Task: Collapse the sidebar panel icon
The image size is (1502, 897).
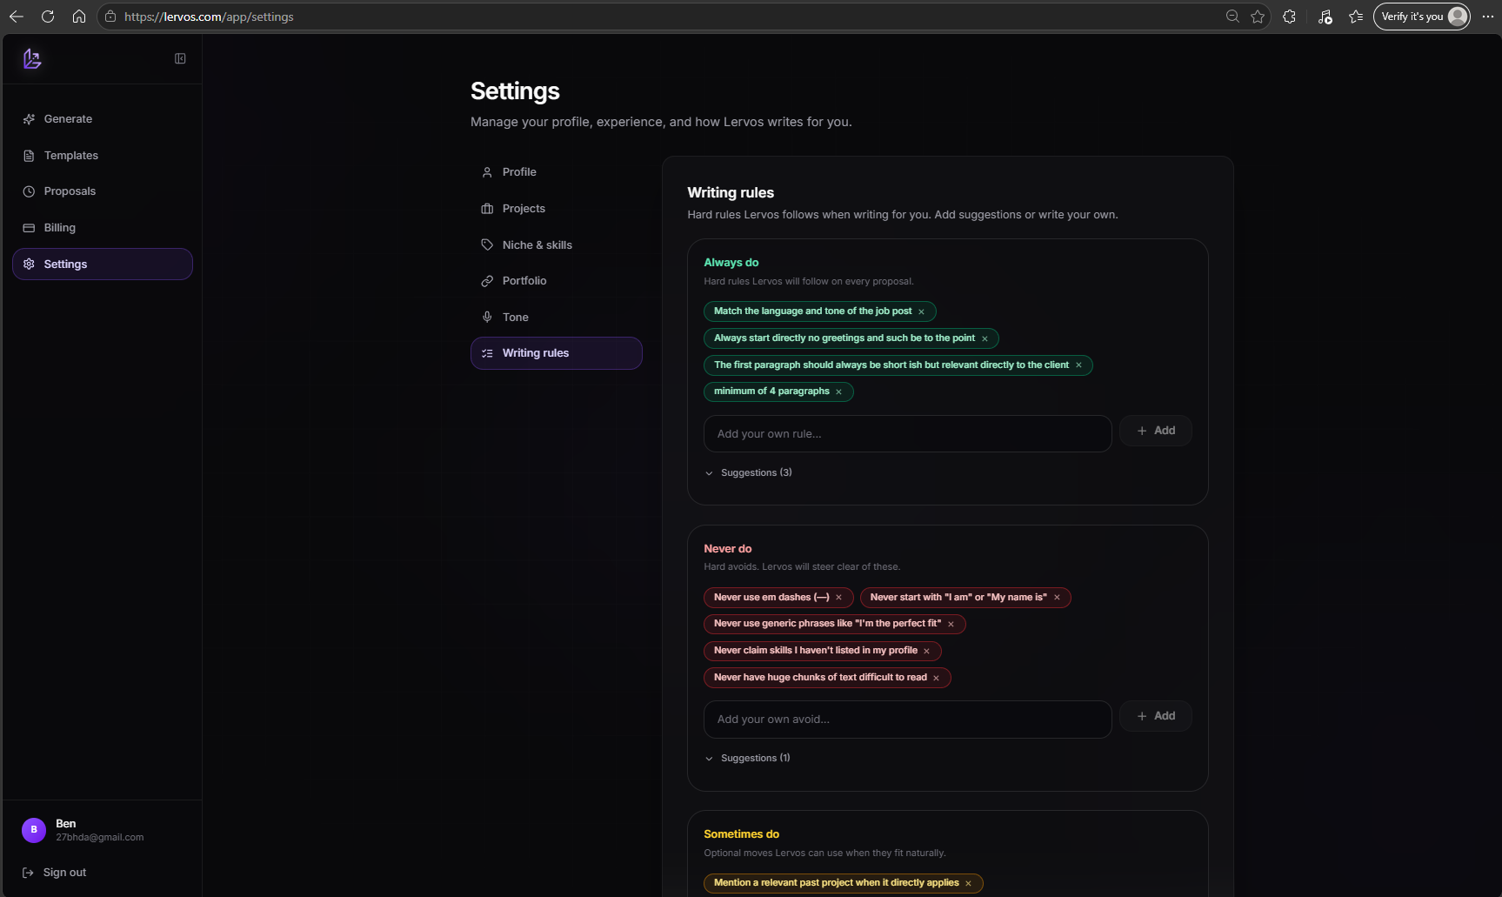Action: pyautogui.click(x=180, y=58)
